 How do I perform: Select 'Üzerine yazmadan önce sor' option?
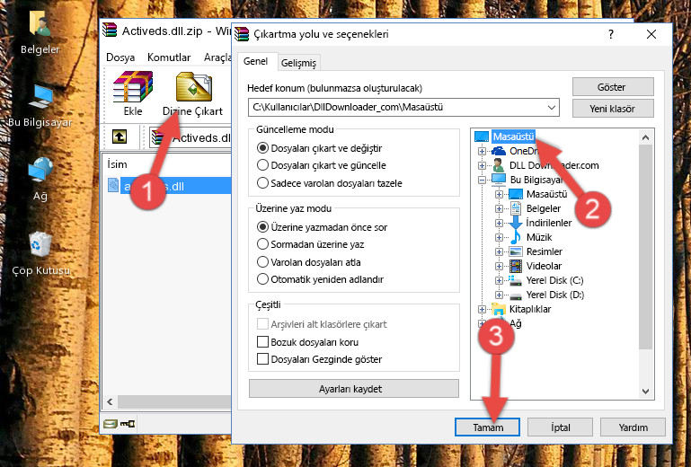[x=262, y=227]
